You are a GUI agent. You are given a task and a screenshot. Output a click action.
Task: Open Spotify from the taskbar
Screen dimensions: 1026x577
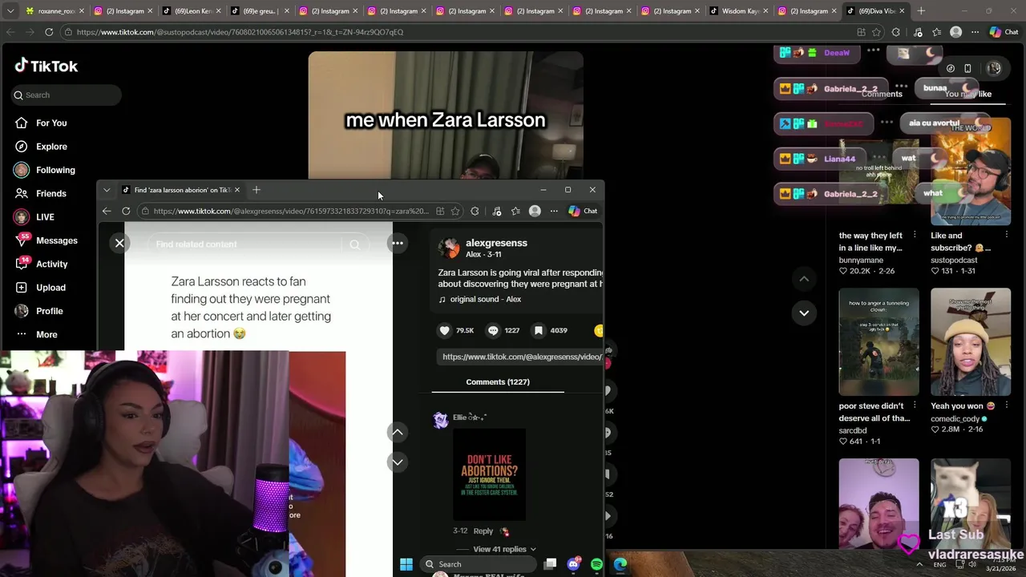point(596,564)
